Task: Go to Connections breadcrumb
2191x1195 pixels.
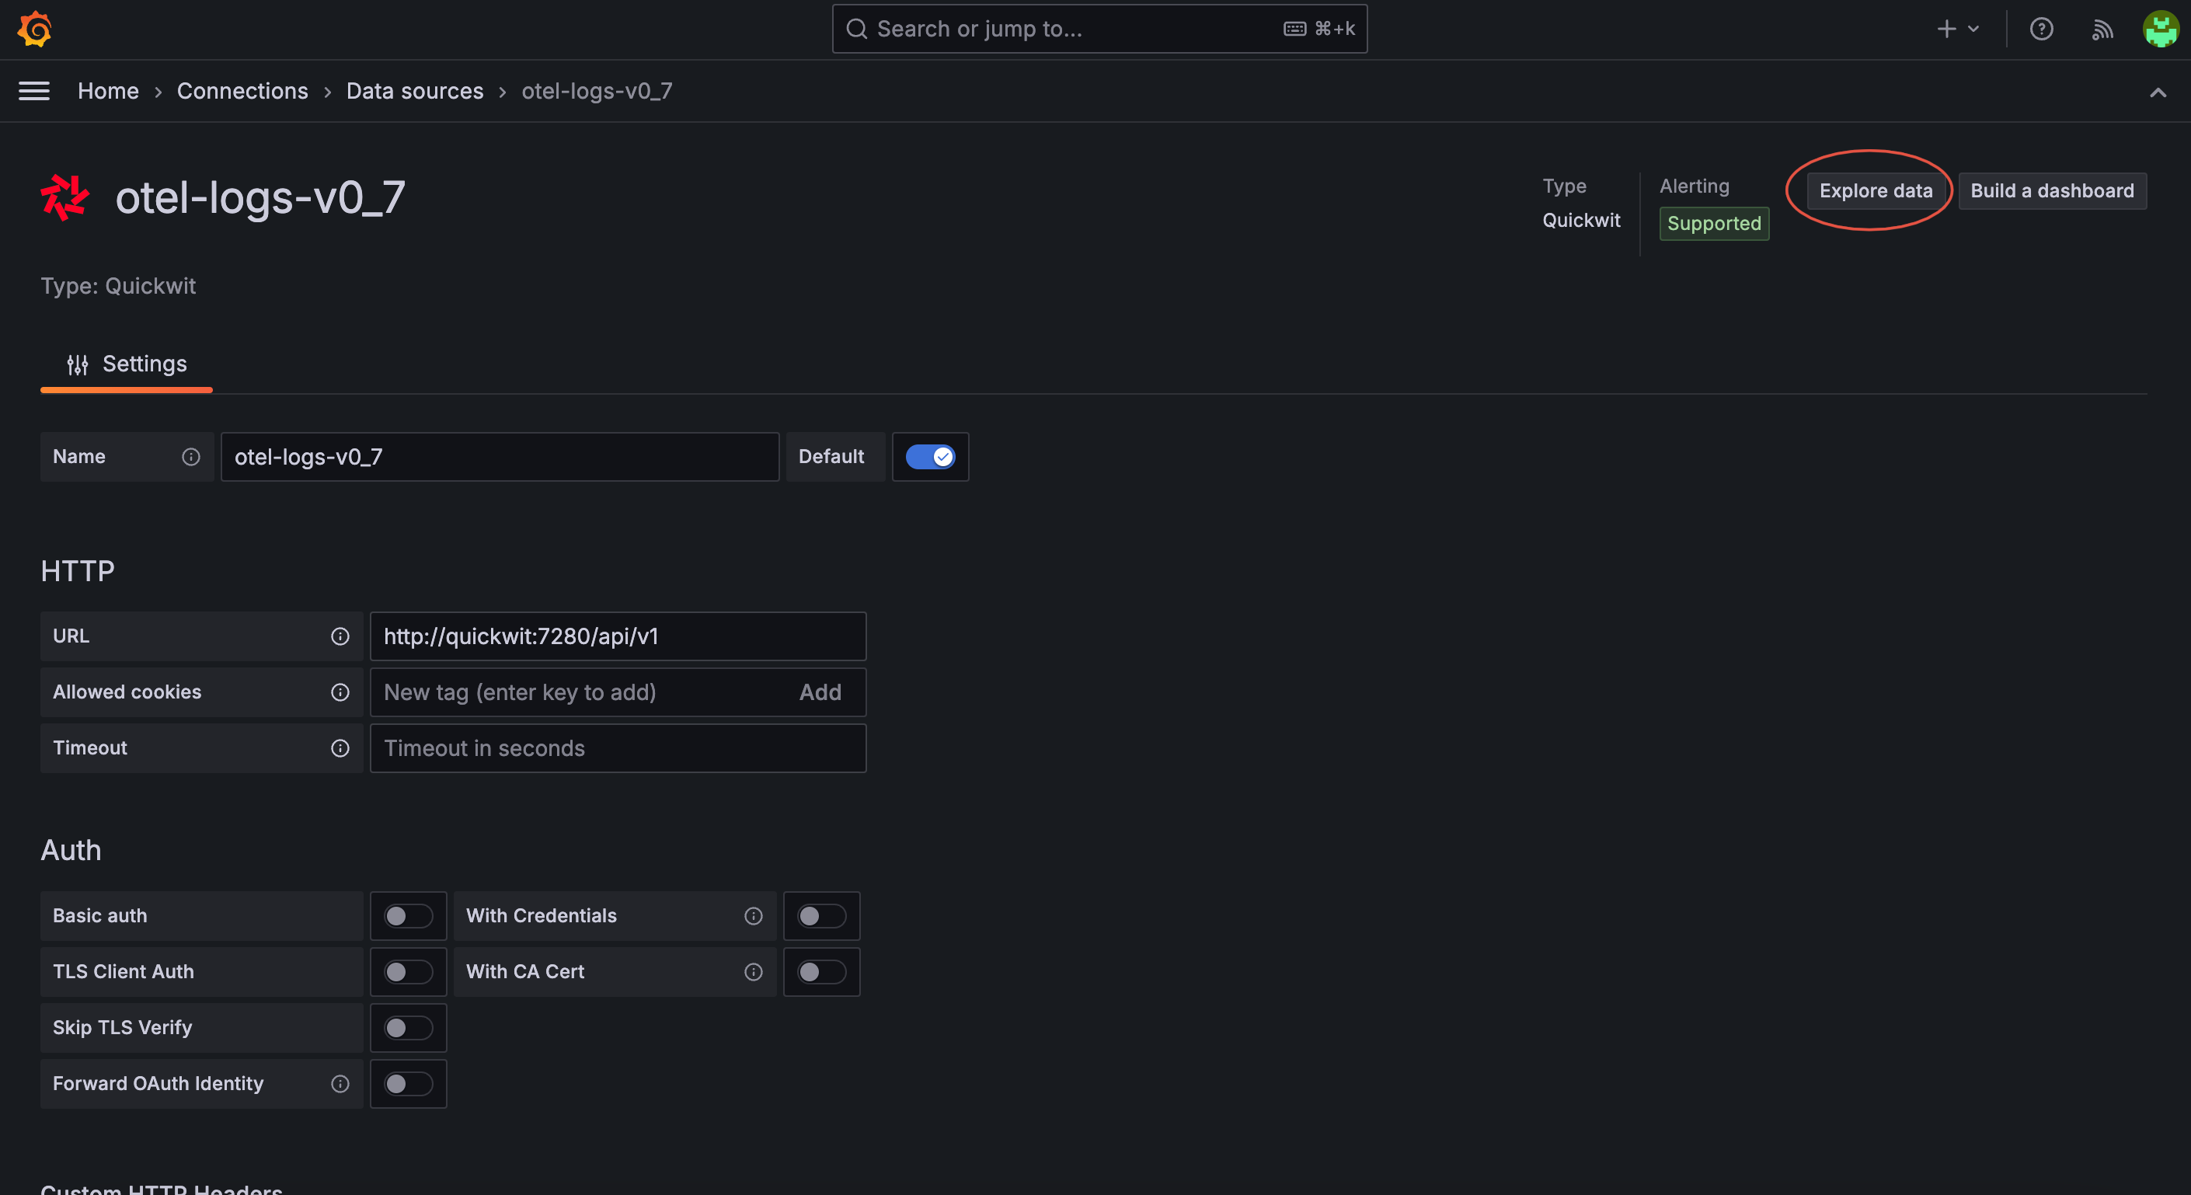Action: (x=242, y=91)
